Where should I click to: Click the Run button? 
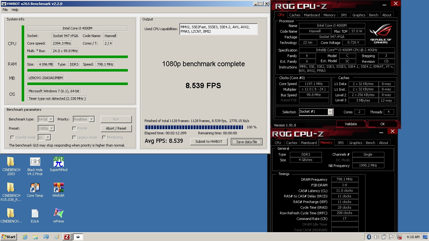pos(116,119)
